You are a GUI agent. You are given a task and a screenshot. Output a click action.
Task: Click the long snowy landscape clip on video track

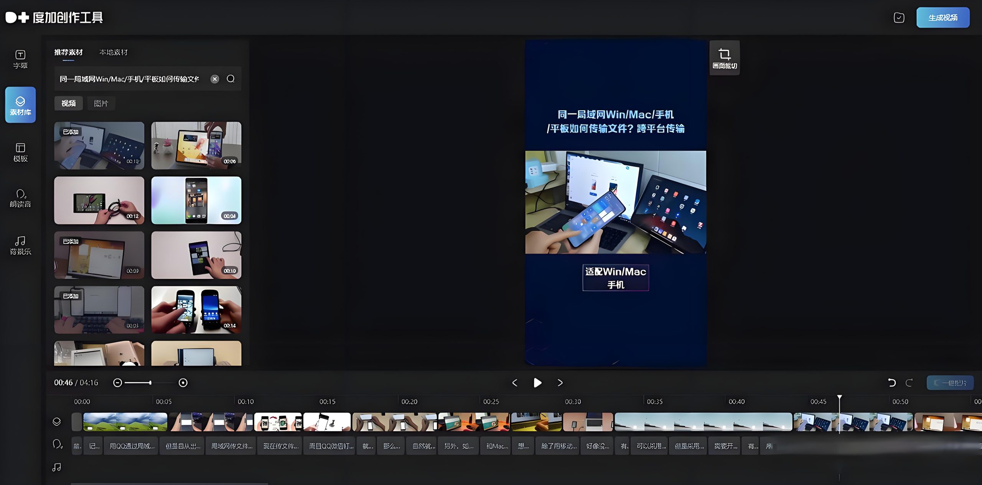pos(703,422)
